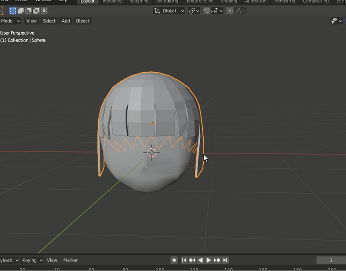Jump to the previous keyframe
346x271 pixels.
(x=192, y=260)
